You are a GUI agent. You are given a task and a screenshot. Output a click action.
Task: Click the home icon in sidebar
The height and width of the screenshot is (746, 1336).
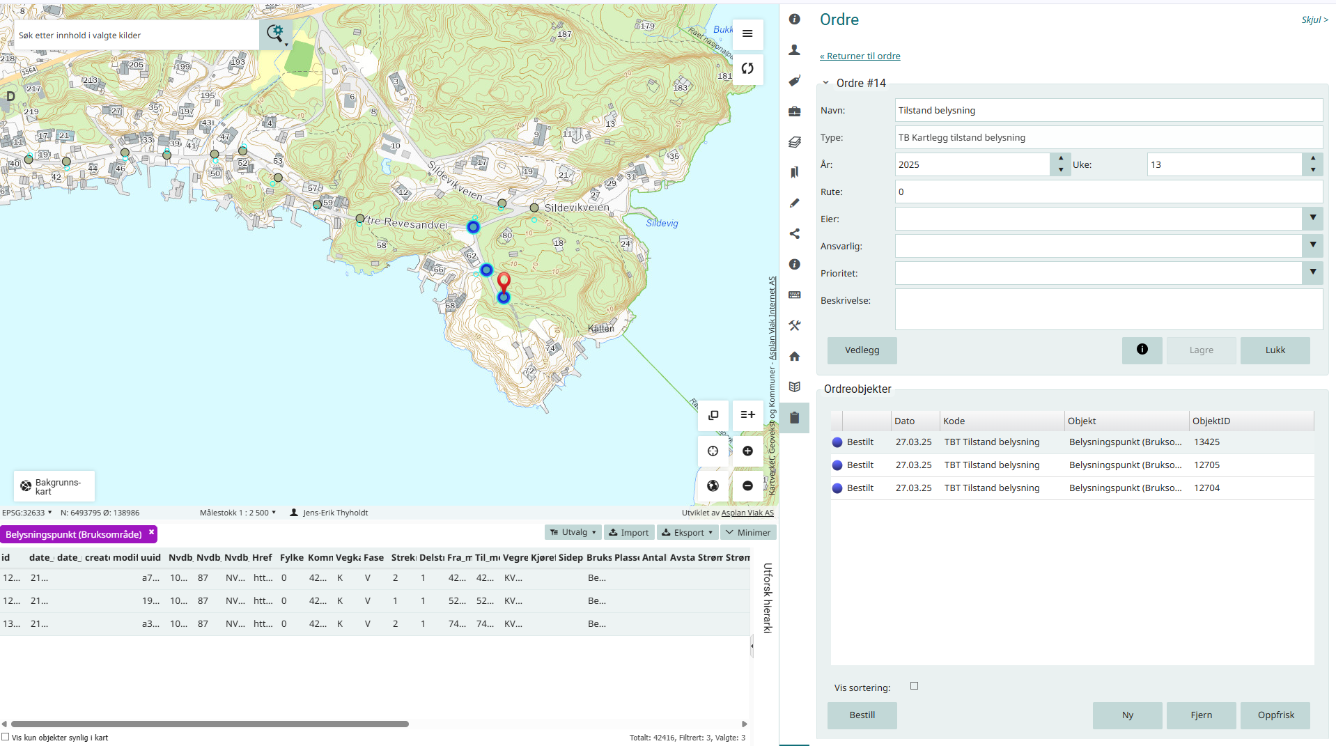click(794, 357)
